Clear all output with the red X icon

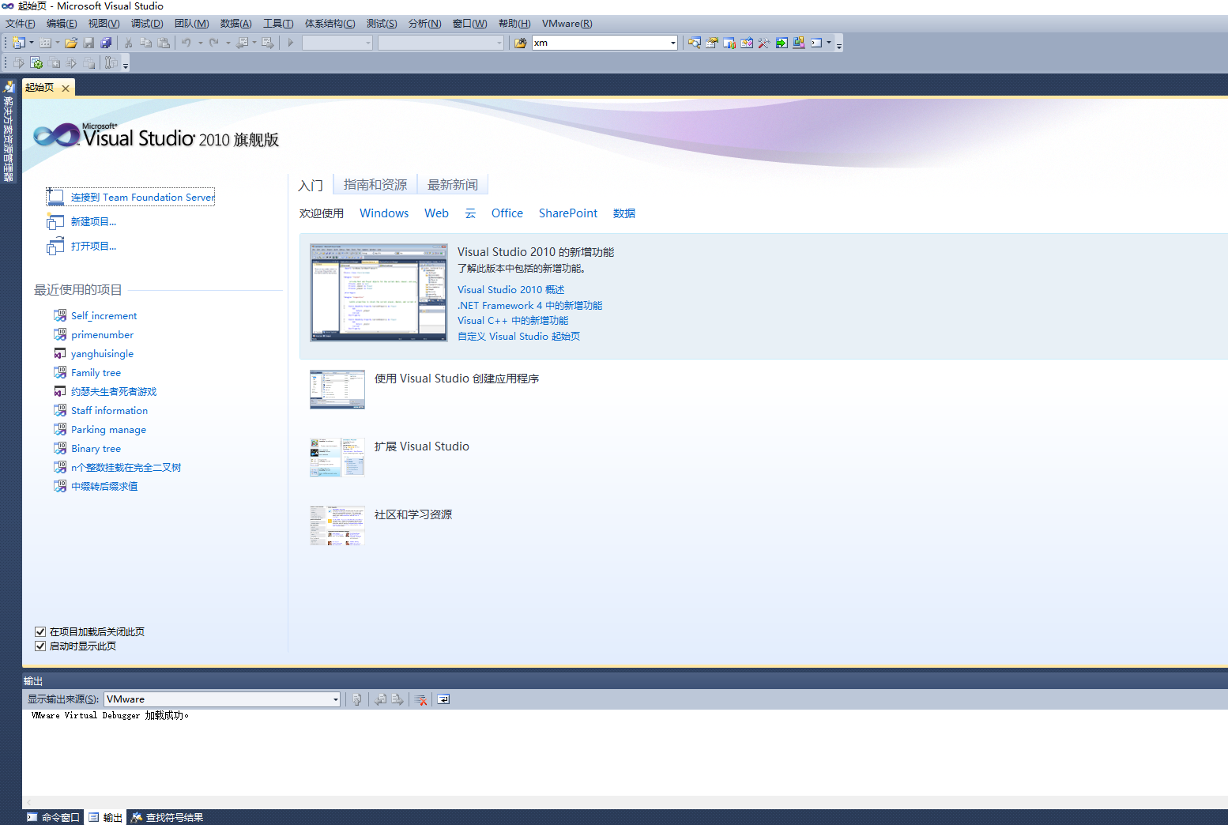[x=420, y=699]
